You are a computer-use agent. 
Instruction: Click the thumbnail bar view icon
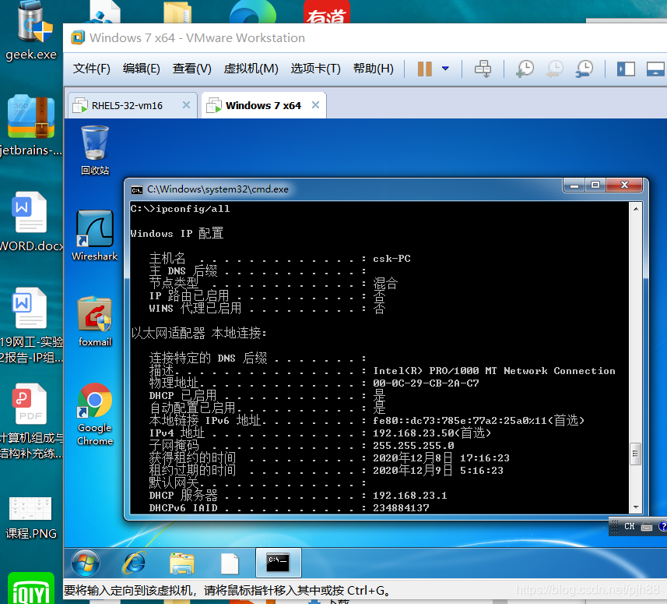click(655, 69)
